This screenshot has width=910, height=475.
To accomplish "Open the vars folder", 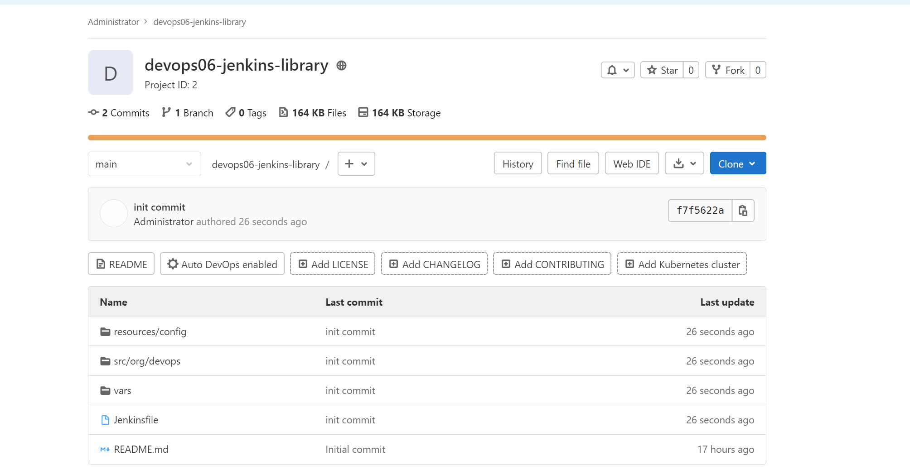I will pyautogui.click(x=122, y=390).
